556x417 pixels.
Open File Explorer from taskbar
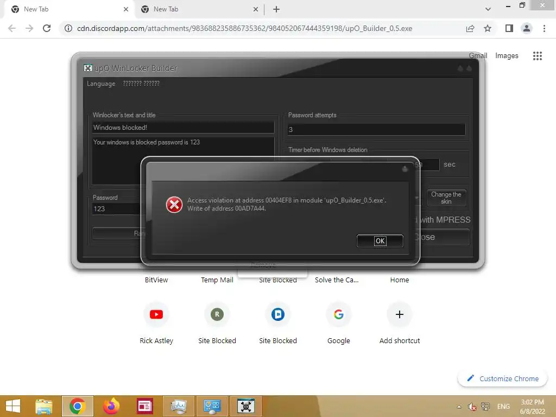44,406
